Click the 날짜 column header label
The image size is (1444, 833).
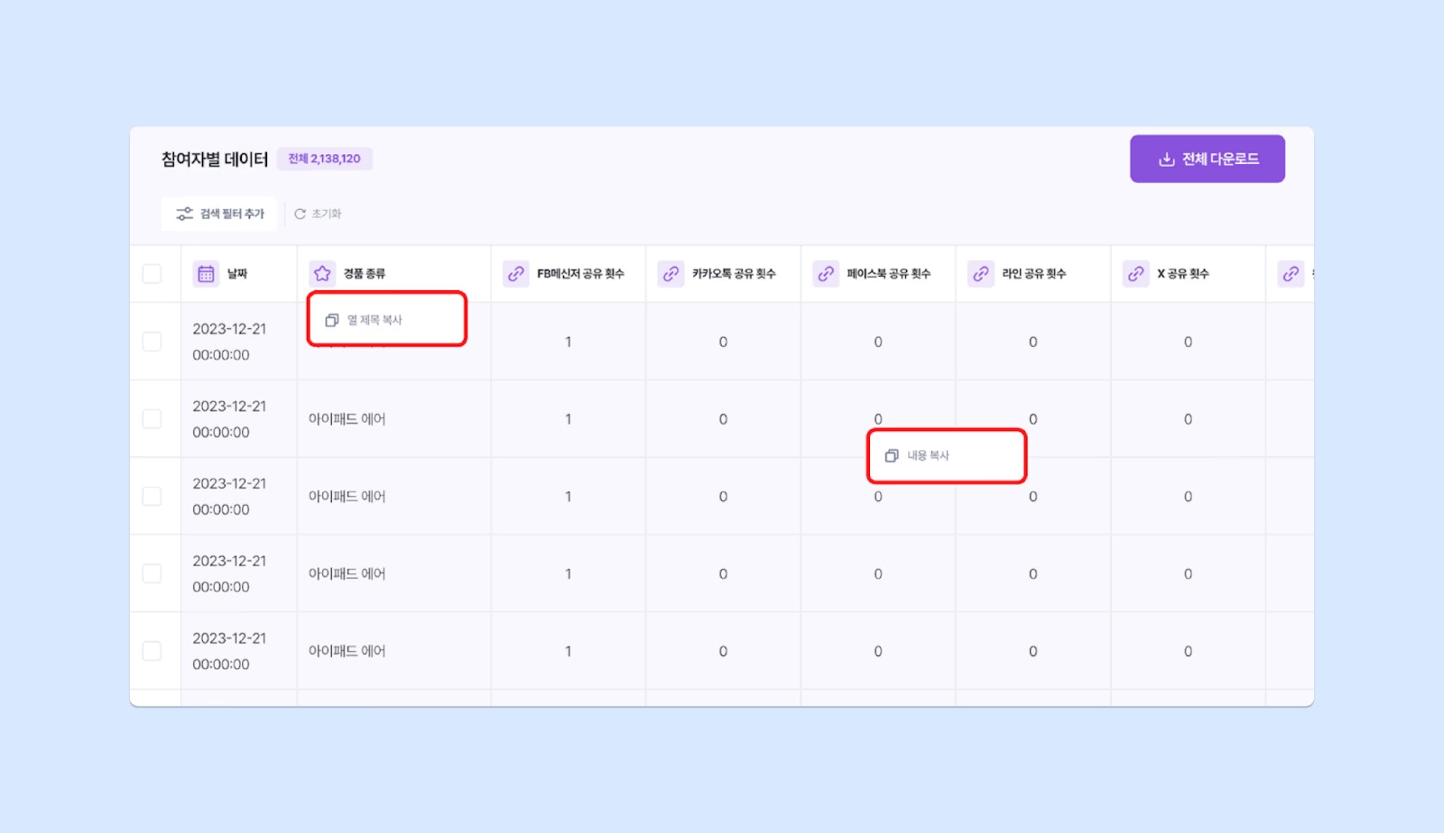237,273
